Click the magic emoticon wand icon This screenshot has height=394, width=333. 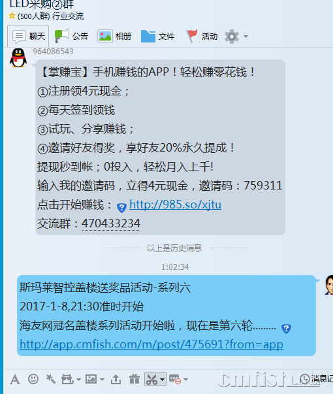pos(51,379)
